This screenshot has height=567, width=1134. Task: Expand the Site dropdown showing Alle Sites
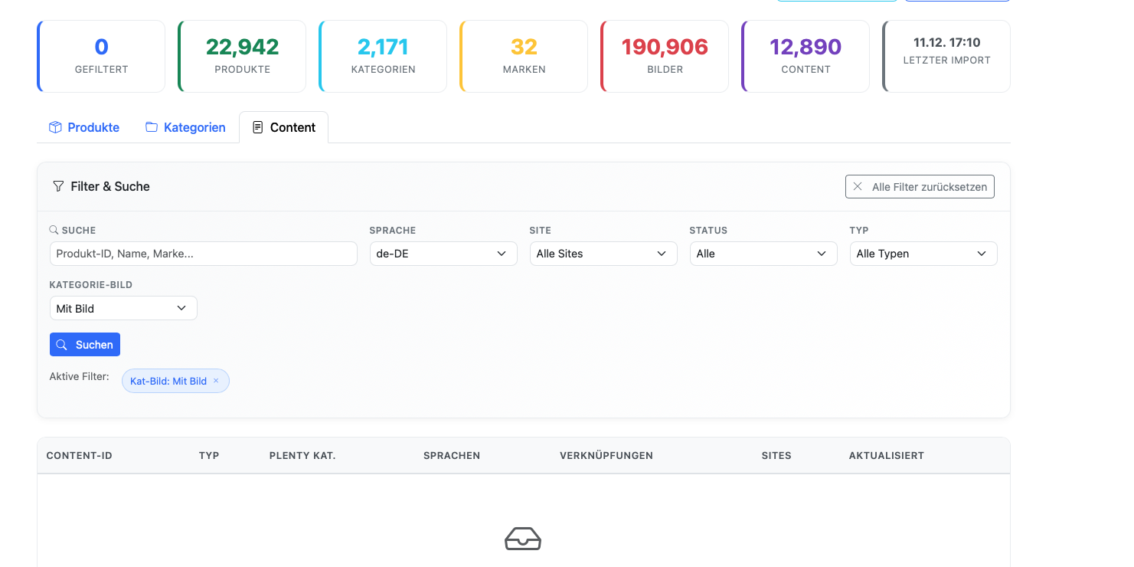pos(603,254)
